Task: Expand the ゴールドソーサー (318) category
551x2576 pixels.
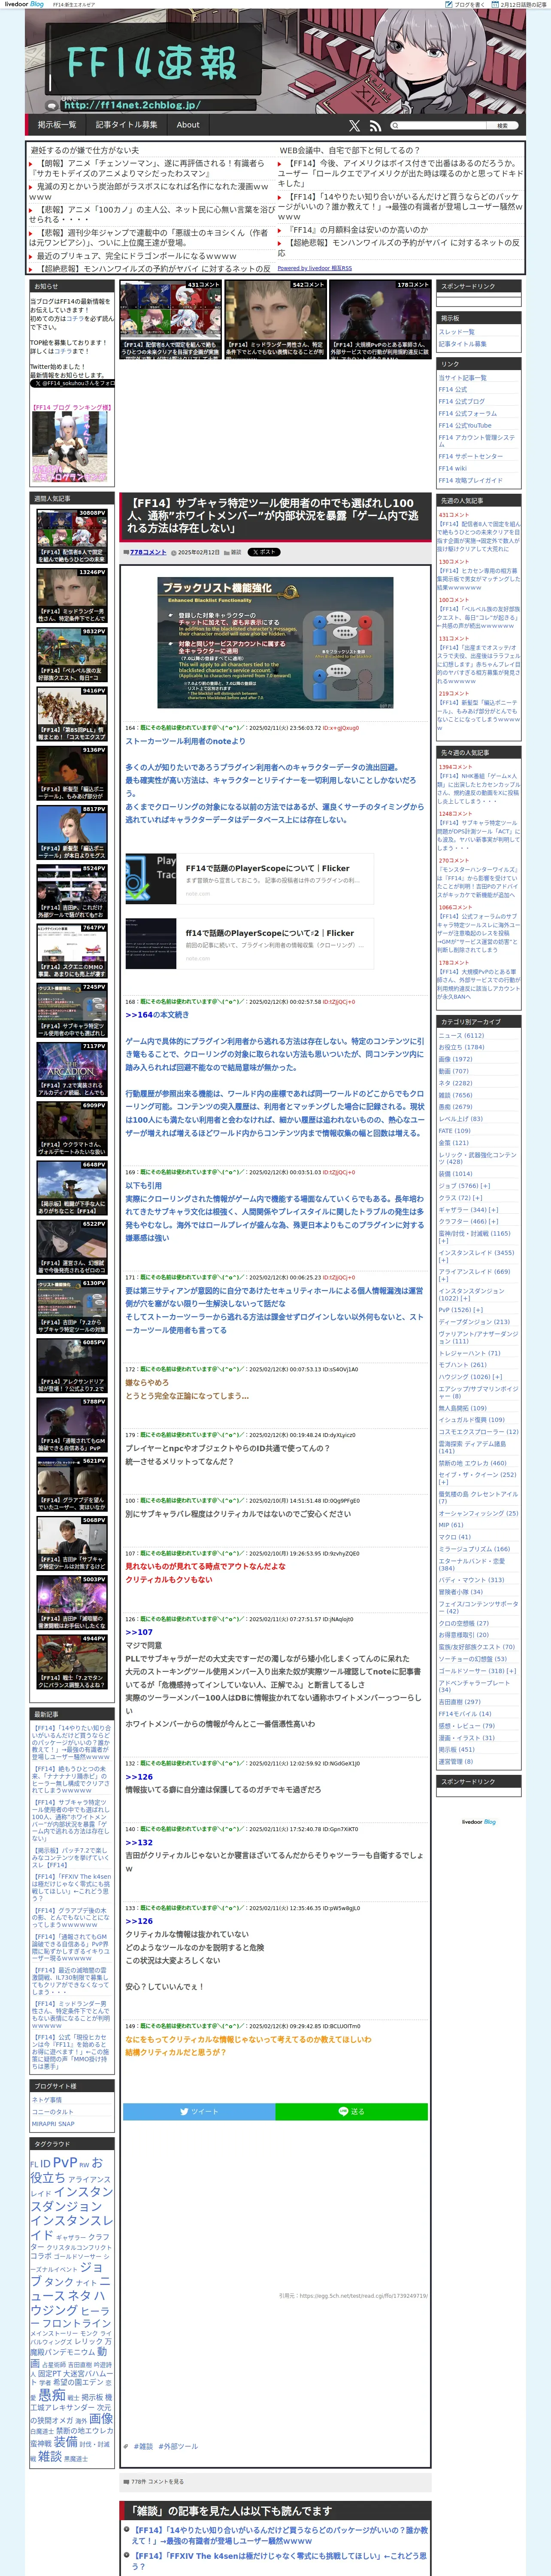Action: click(512, 1671)
